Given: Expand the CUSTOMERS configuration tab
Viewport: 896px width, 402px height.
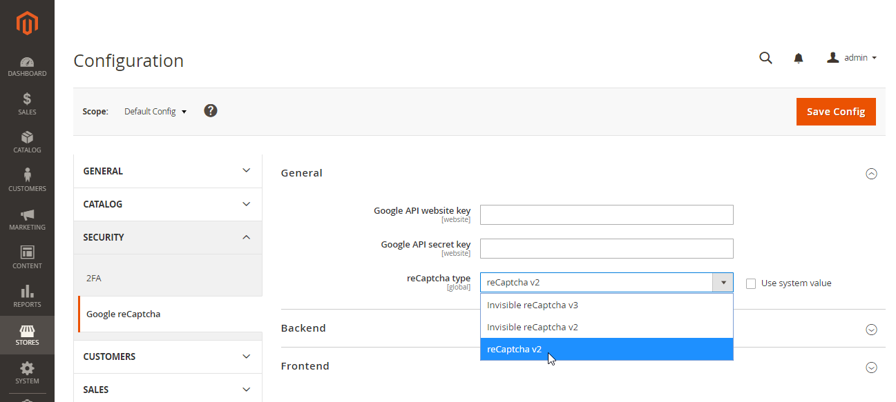Looking at the screenshot, I should pos(168,356).
